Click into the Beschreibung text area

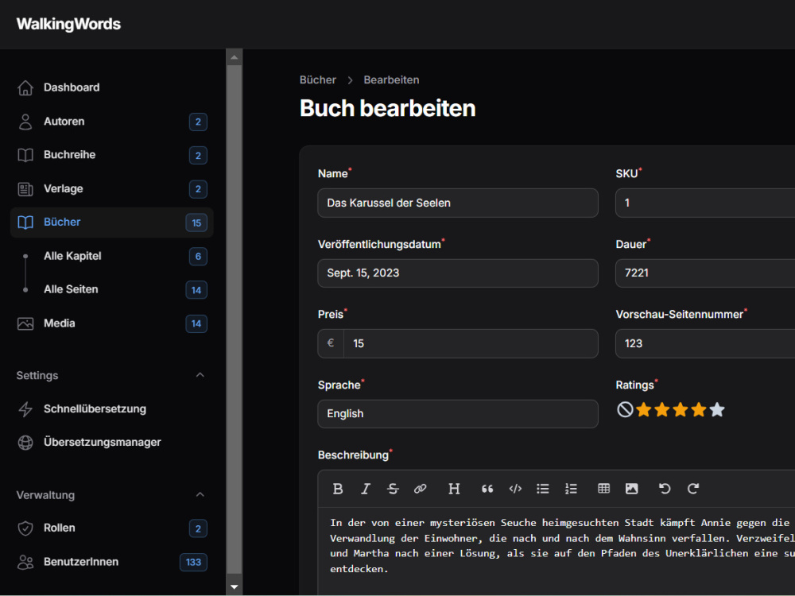(x=556, y=551)
